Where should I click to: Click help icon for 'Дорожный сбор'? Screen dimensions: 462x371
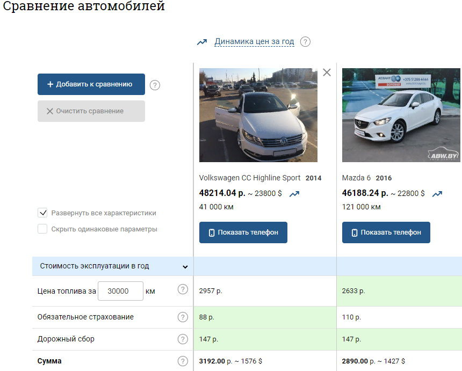[x=183, y=339]
